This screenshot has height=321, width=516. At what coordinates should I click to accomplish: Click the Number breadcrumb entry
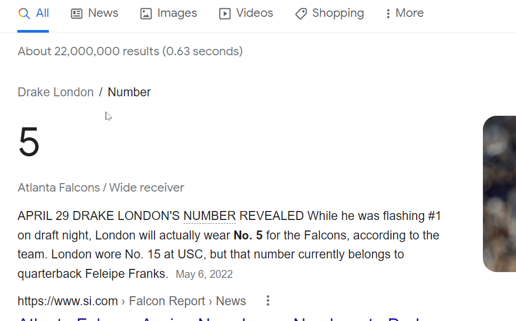pyautogui.click(x=129, y=92)
